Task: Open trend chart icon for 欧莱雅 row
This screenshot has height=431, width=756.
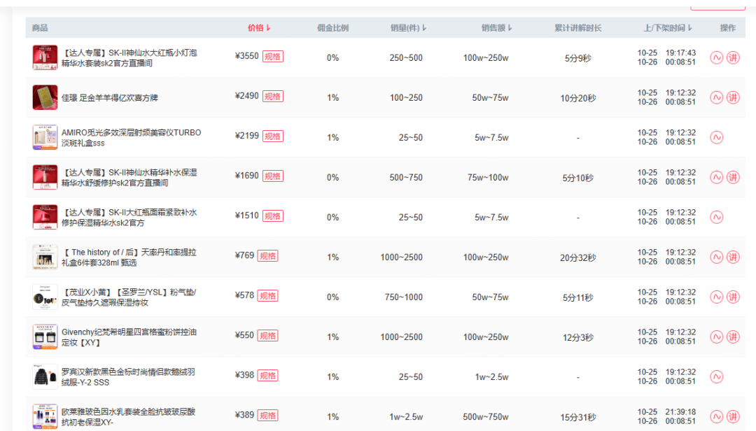Action: [717, 416]
